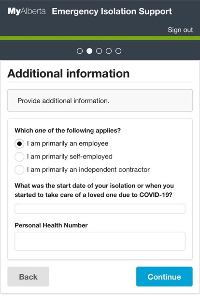
Task: Proceed with the blue Continue button
Action: point(164,277)
